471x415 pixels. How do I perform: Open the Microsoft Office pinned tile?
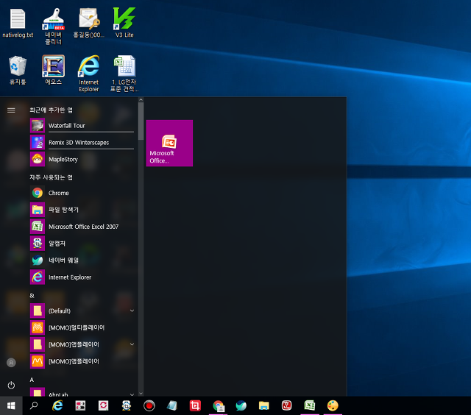click(x=169, y=143)
